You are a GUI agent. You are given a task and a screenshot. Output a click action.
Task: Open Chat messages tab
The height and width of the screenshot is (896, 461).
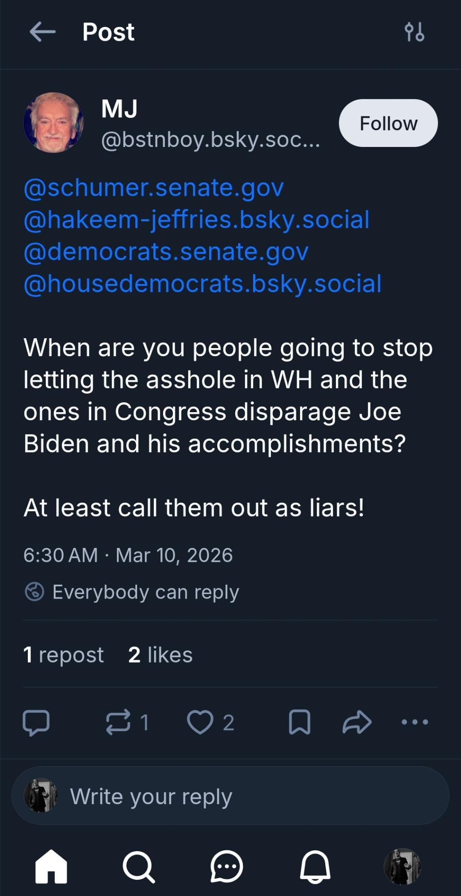(x=227, y=867)
